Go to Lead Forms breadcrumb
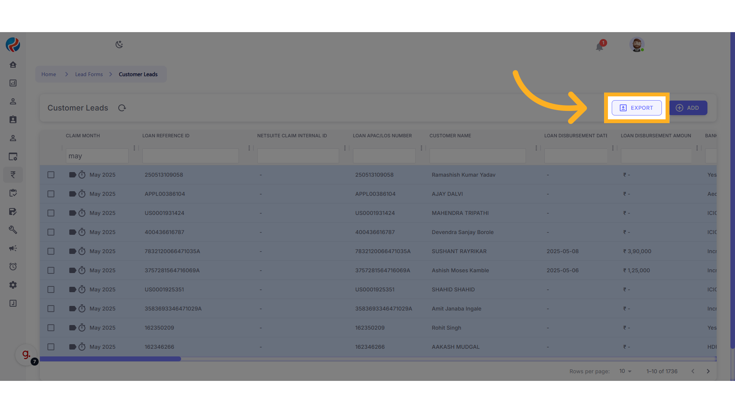 tap(89, 74)
